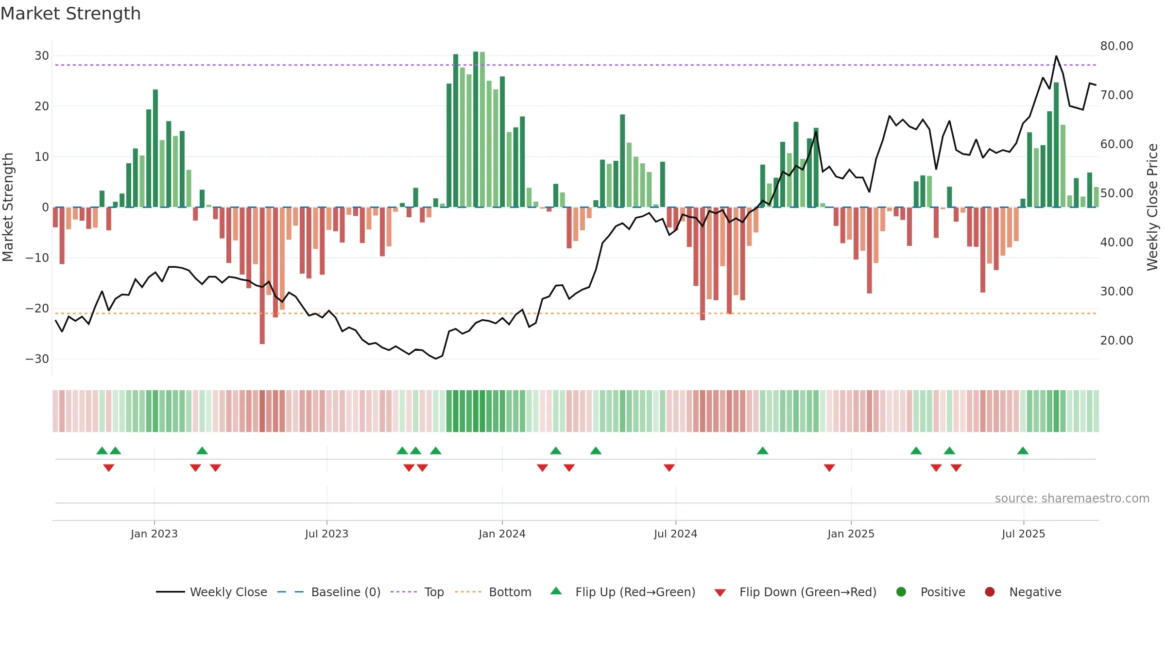Click the Baseline (0) legend entry
This screenshot has height=656, width=1166.
pos(328,592)
